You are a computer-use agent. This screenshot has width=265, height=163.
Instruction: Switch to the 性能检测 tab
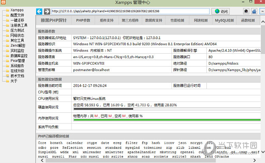coord(177,20)
